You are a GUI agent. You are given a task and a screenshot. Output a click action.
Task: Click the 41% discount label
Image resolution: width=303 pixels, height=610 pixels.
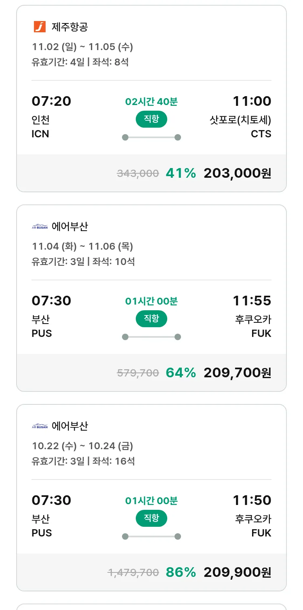(181, 173)
